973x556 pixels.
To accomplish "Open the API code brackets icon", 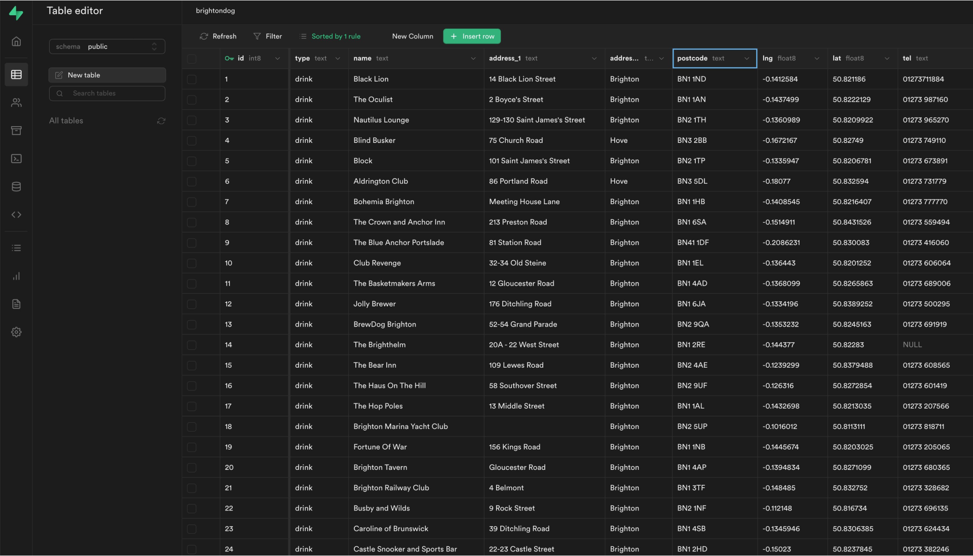I will click(16, 215).
